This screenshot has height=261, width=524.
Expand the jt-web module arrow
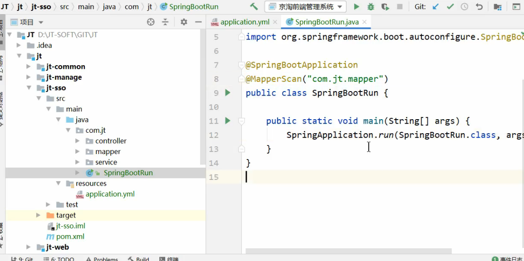(x=29, y=247)
